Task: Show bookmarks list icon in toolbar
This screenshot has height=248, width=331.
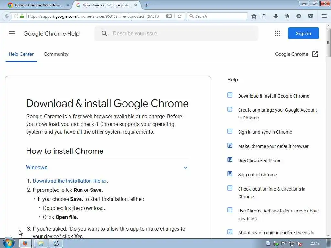Action: click(264, 16)
